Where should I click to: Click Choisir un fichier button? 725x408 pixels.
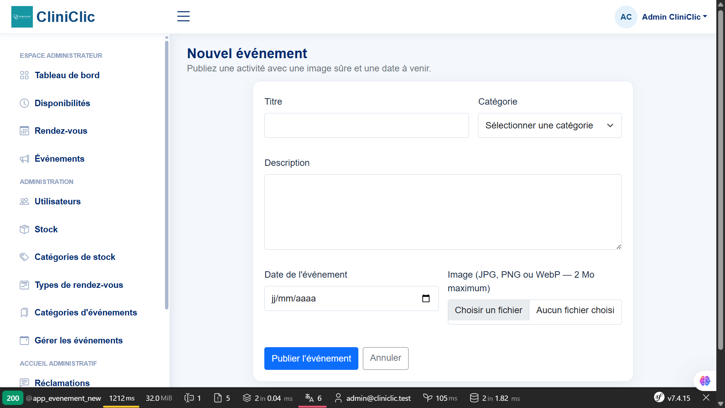pos(489,310)
